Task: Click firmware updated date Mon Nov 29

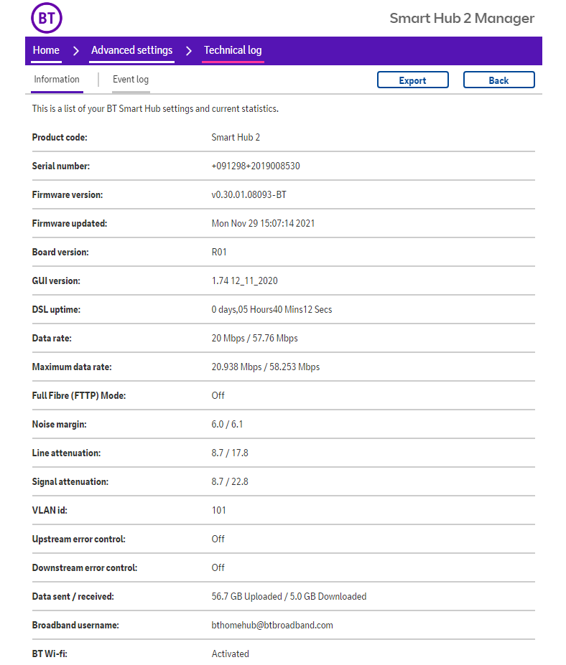Action: 264,224
